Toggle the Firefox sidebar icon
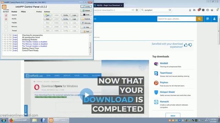 208,10
